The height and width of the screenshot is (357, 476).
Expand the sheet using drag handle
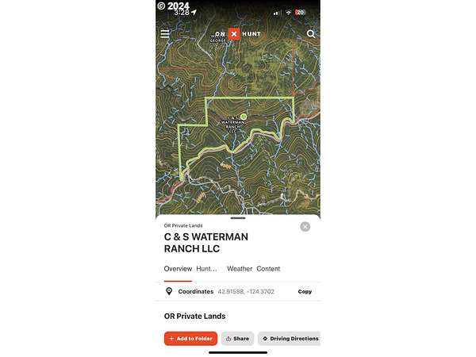pyautogui.click(x=238, y=218)
